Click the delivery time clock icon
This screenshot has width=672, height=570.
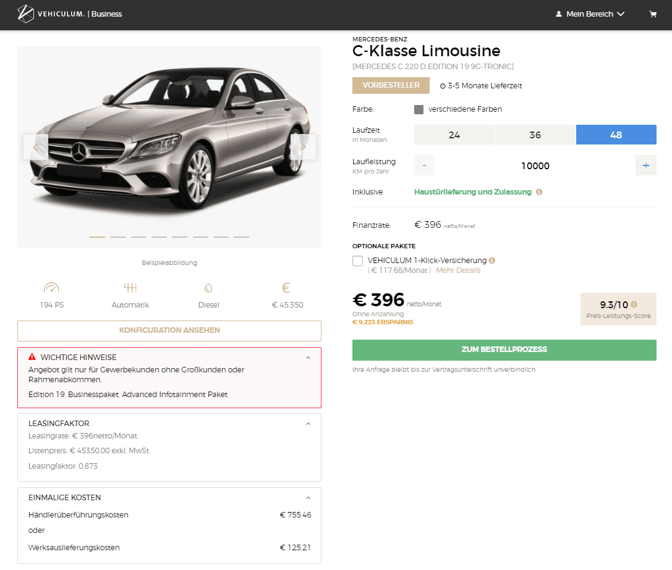pyautogui.click(x=443, y=86)
